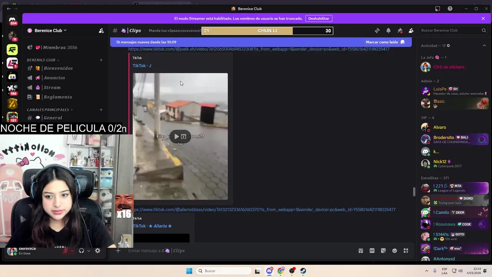This screenshot has width=492, height=277.
Task: Show hidden system tray icons
Action: (426, 271)
